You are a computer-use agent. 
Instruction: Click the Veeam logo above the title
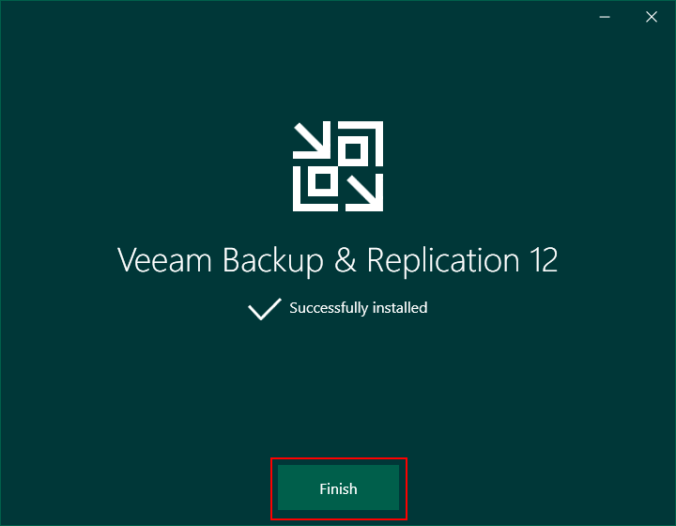[338, 166]
